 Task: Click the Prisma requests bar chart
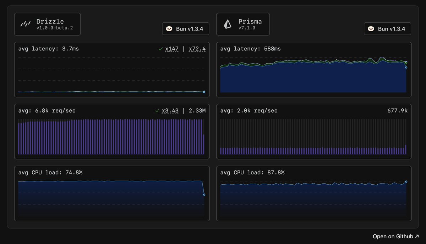coord(313,137)
